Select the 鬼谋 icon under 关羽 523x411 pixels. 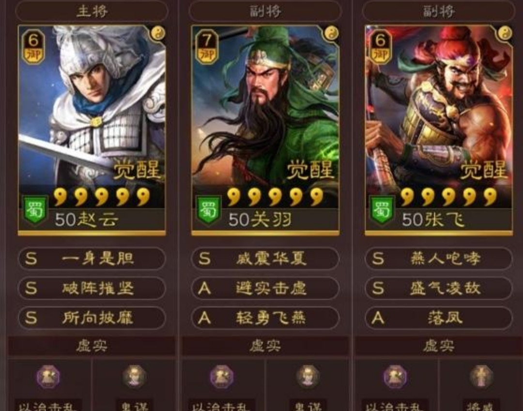[308, 377]
